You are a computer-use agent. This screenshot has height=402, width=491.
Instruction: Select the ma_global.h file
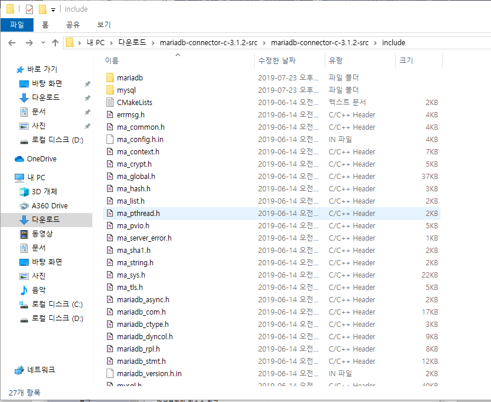[x=136, y=177]
